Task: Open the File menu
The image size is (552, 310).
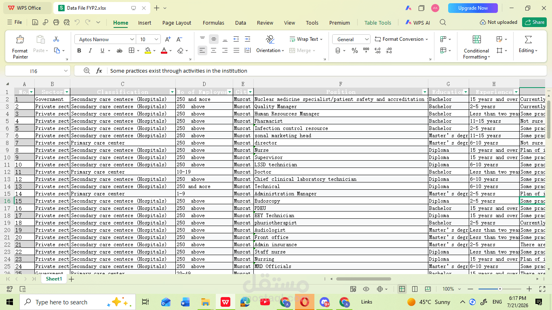Action: [x=15, y=22]
